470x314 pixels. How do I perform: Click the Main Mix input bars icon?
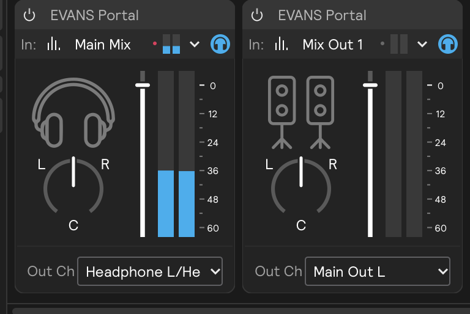click(54, 44)
